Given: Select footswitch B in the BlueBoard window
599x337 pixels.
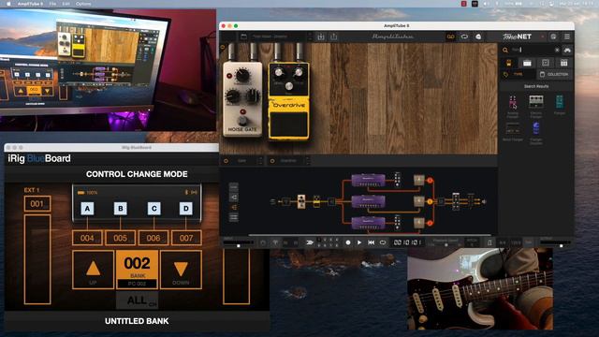Looking at the screenshot, I should [x=121, y=208].
